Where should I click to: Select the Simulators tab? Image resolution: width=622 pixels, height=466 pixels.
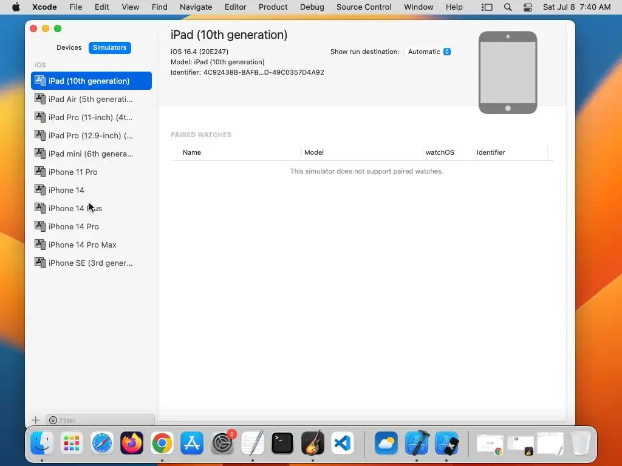(x=109, y=47)
